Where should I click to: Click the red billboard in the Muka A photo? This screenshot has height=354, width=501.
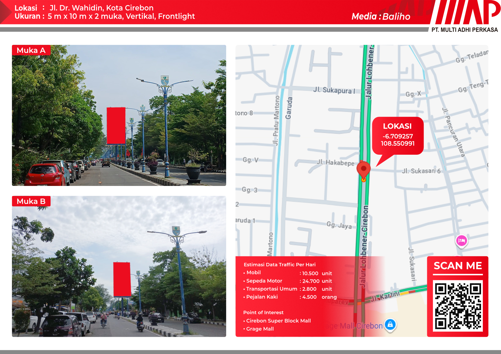[x=116, y=126]
